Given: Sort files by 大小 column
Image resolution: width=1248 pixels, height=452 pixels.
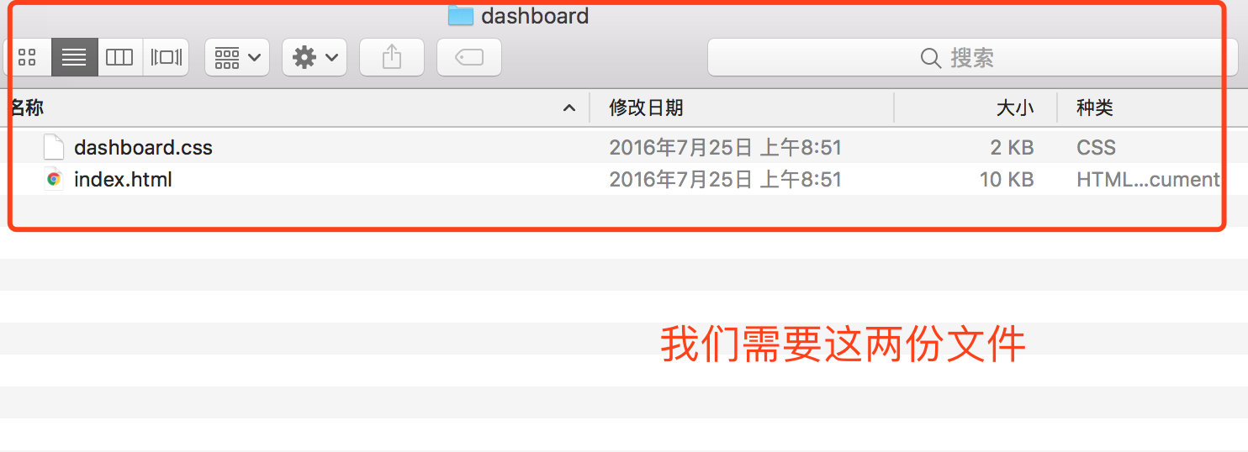Looking at the screenshot, I should (x=1015, y=108).
